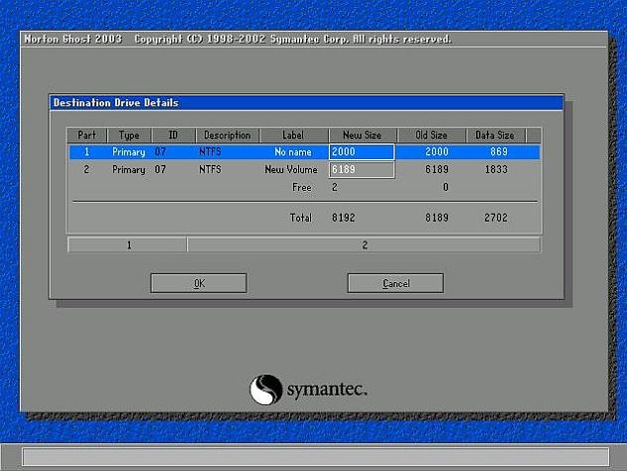Viewport: 627px width, 471px height.
Task: Click the OK button
Action: (199, 283)
